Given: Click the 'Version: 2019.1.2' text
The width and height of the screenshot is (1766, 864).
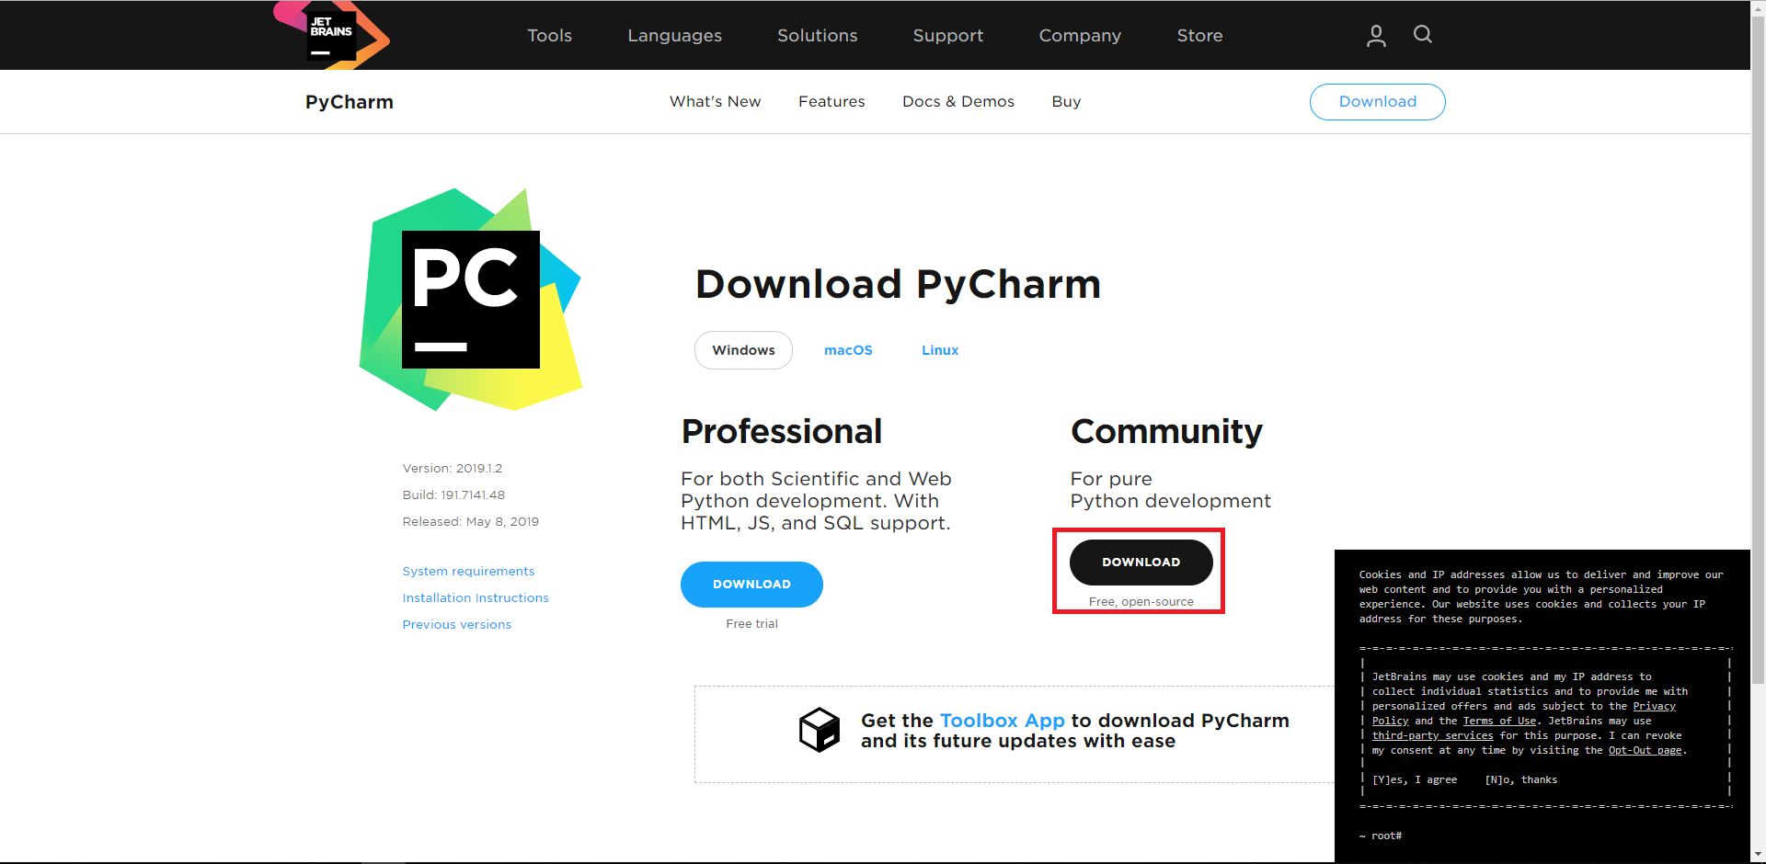Looking at the screenshot, I should click(453, 468).
